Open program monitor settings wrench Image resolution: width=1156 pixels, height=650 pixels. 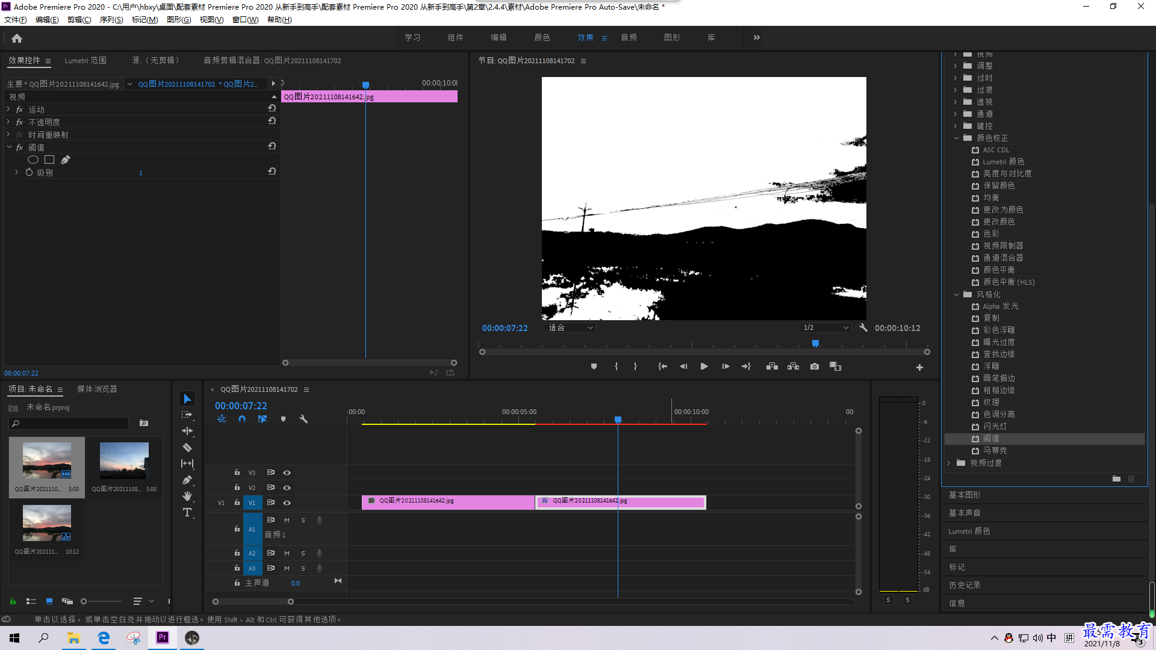[x=863, y=328]
